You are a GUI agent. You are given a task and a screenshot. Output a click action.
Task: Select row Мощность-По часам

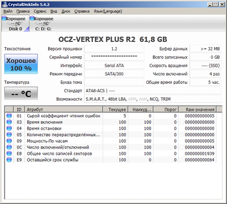[x=111, y=141]
